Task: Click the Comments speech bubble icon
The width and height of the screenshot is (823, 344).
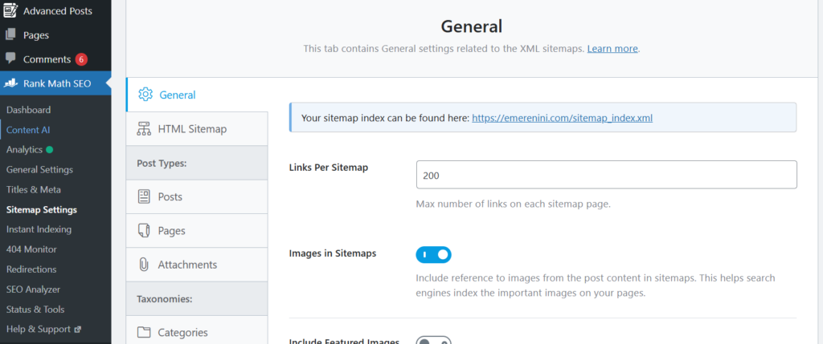Action: [x=10, y=59]
